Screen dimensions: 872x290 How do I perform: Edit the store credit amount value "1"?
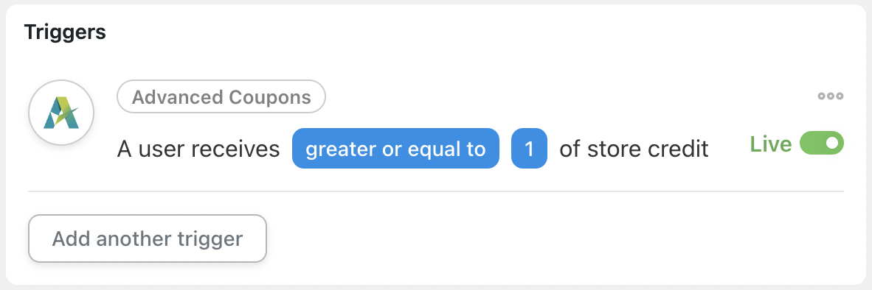click(529, 149)
